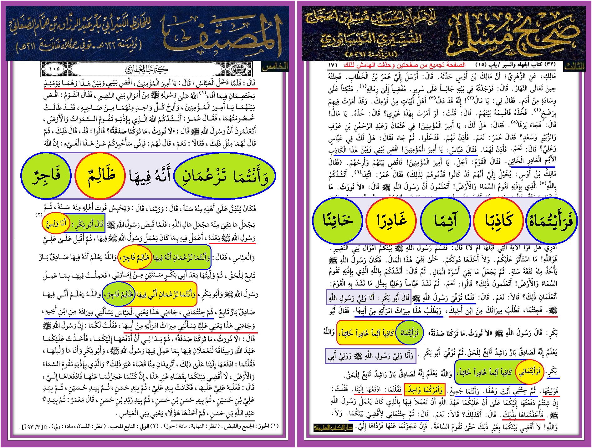Screen dimensions: 592x448
Task: Click the volume label الثالث
Action: pos(574,66)
